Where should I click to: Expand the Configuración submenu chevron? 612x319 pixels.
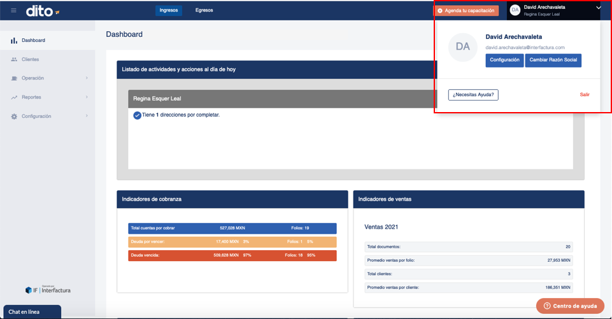pyautogui.click(x=87, y=116)
